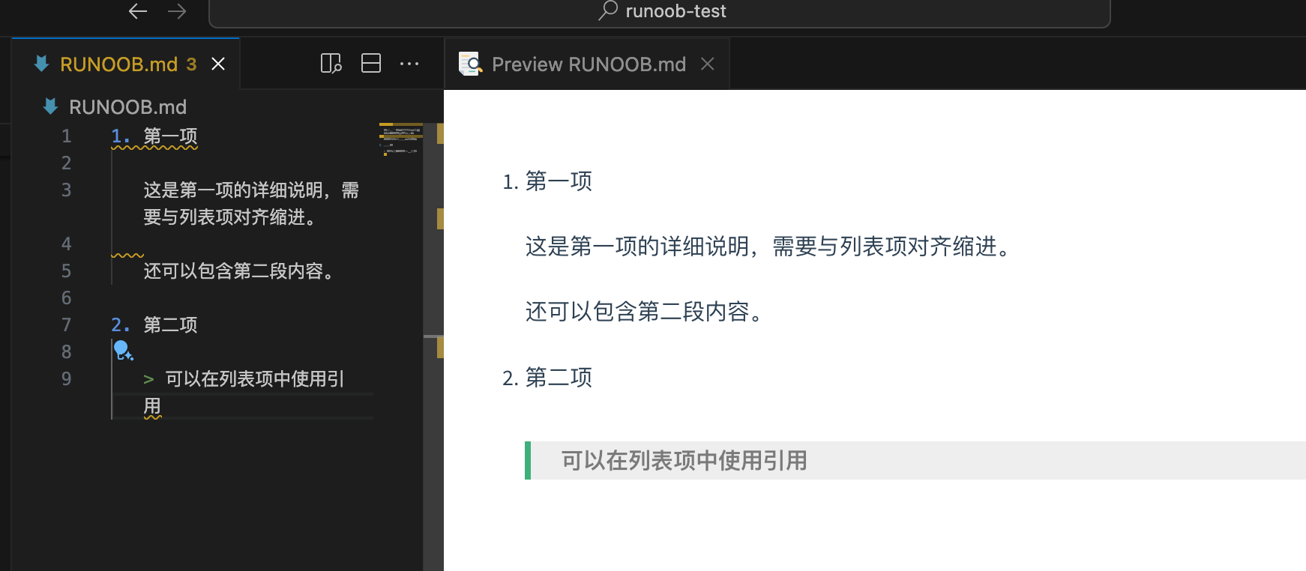
Task: Click line number 5 in the gutter
Action: click(x=67, y=271)
